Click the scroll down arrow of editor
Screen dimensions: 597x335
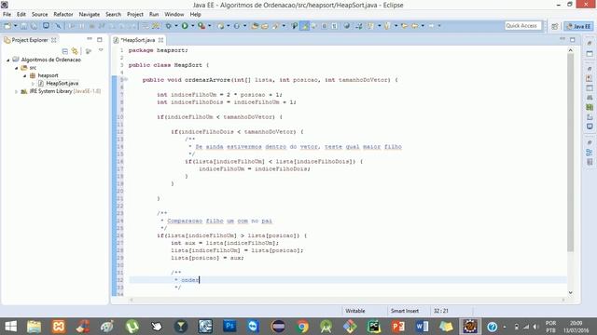[x=570, y=292]
